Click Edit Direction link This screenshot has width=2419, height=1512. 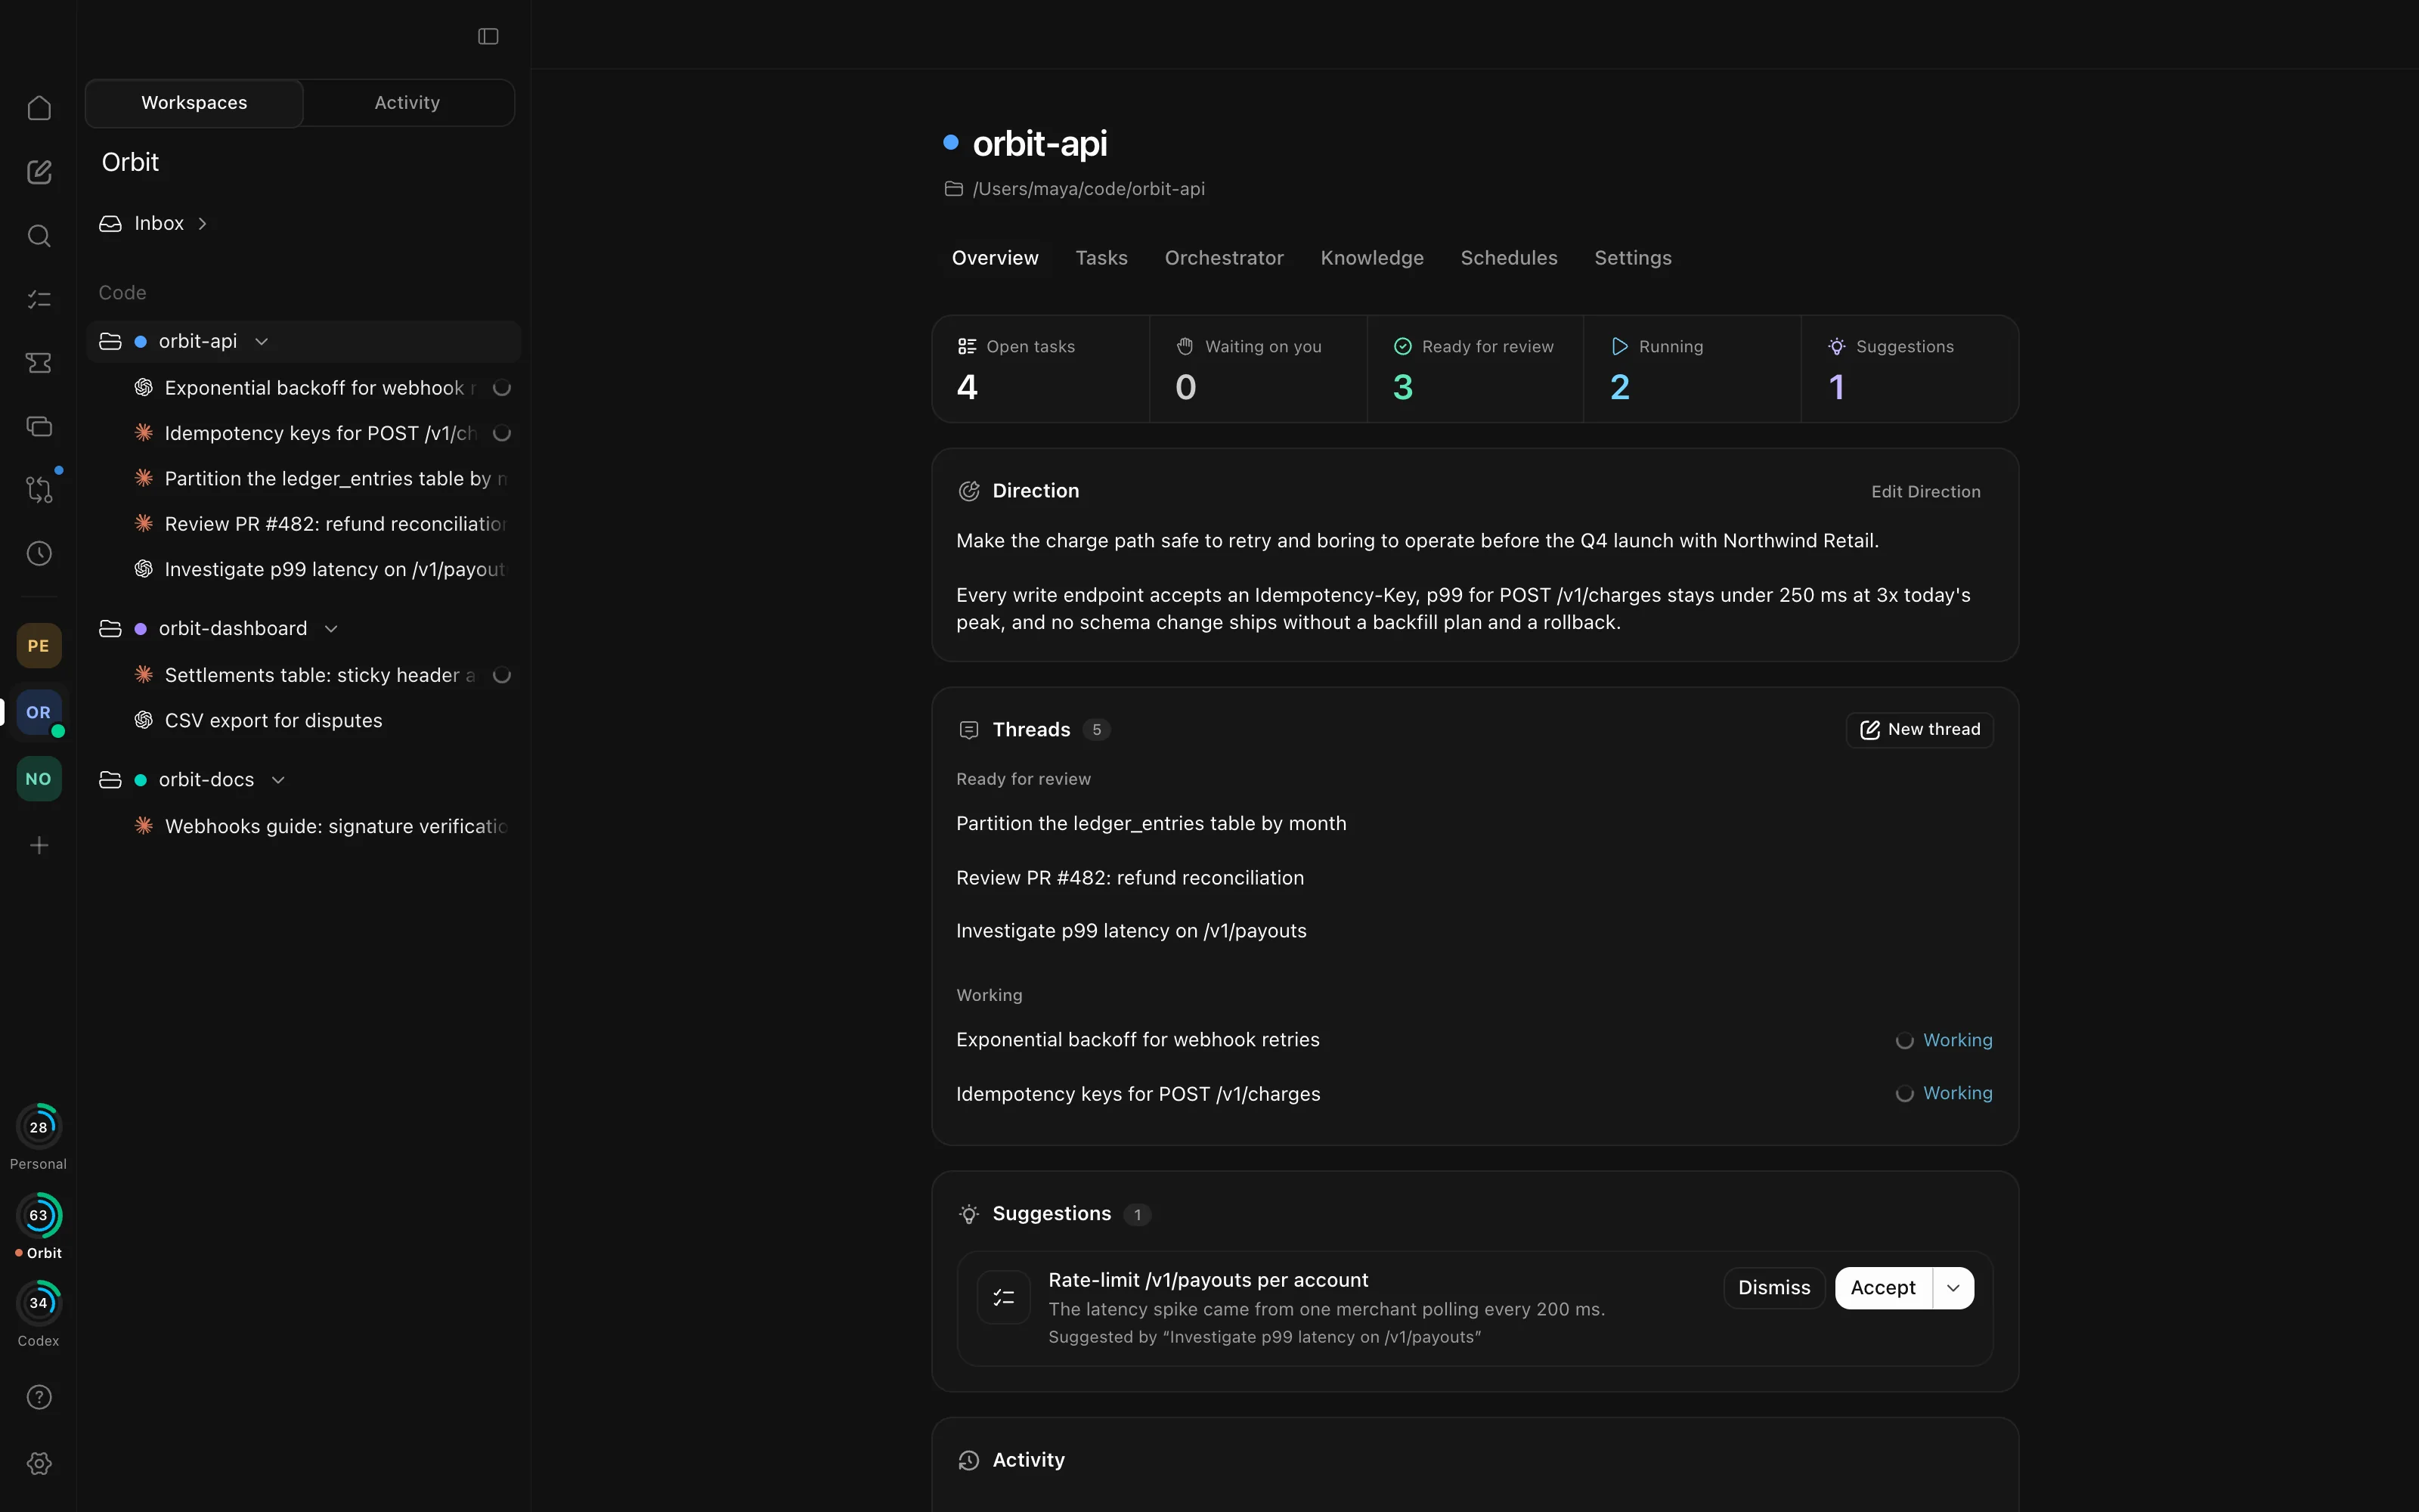1925,492
